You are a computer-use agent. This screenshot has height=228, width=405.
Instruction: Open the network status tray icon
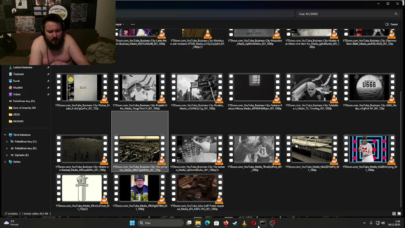(x=377, y=223)
